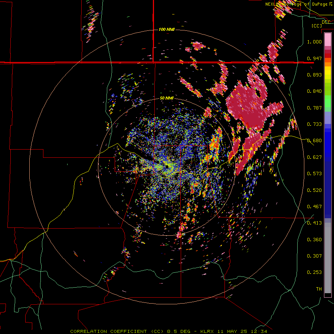Screen dimensions: 334x334
Task: Select the 0.947 scale value
Action: [x=314, y=58]
